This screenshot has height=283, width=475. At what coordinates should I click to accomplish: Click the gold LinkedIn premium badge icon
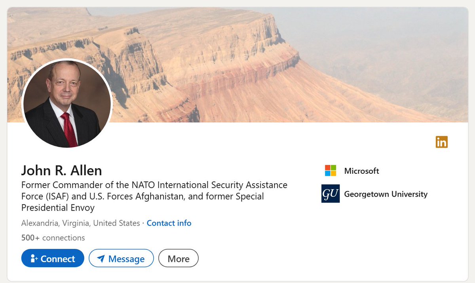coord(441,142)
